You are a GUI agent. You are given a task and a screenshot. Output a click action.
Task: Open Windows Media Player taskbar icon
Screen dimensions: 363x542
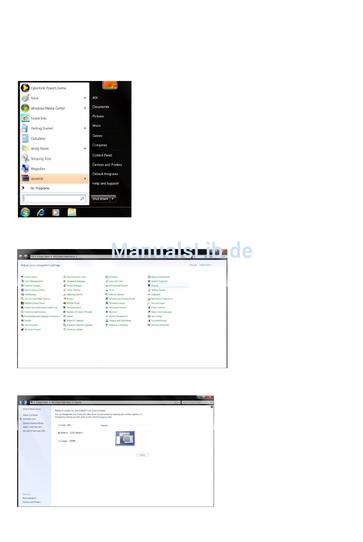pyautogui.click(x=56, y=212)
